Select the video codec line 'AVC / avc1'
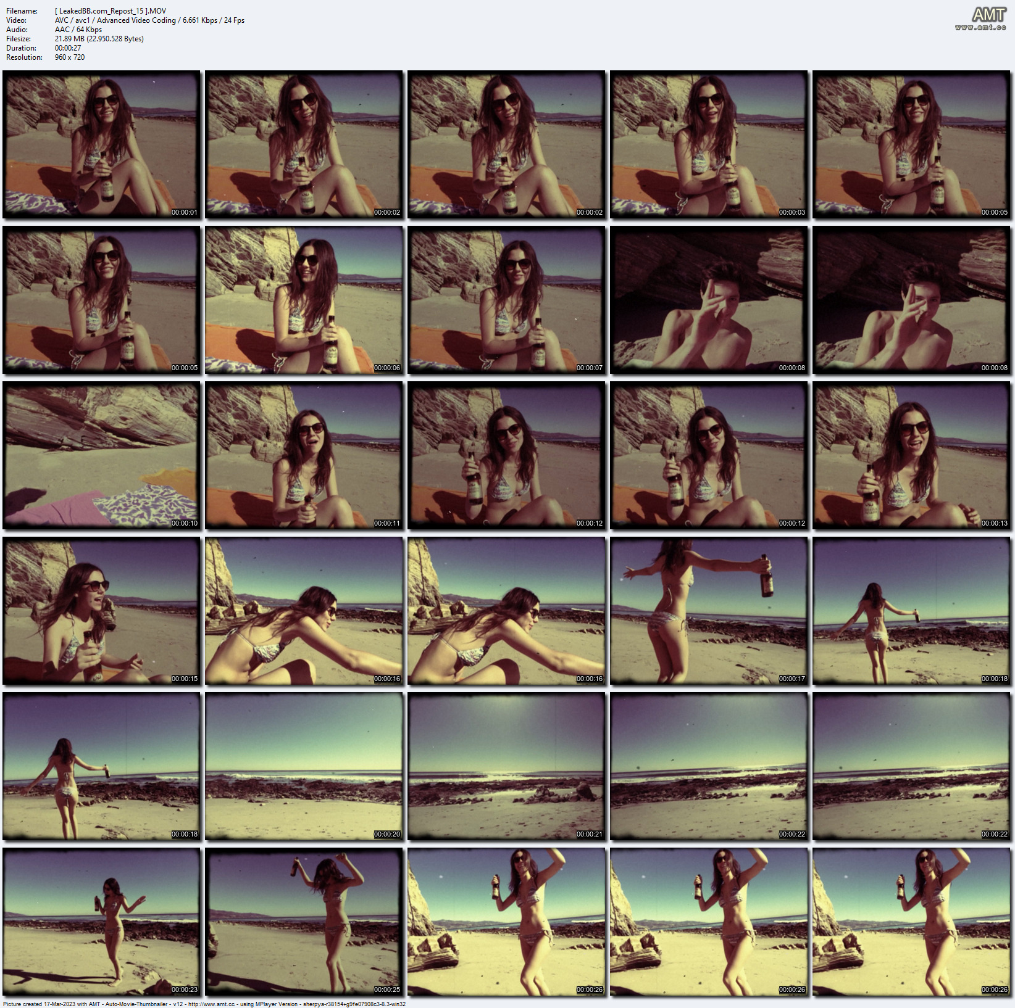 149,20
